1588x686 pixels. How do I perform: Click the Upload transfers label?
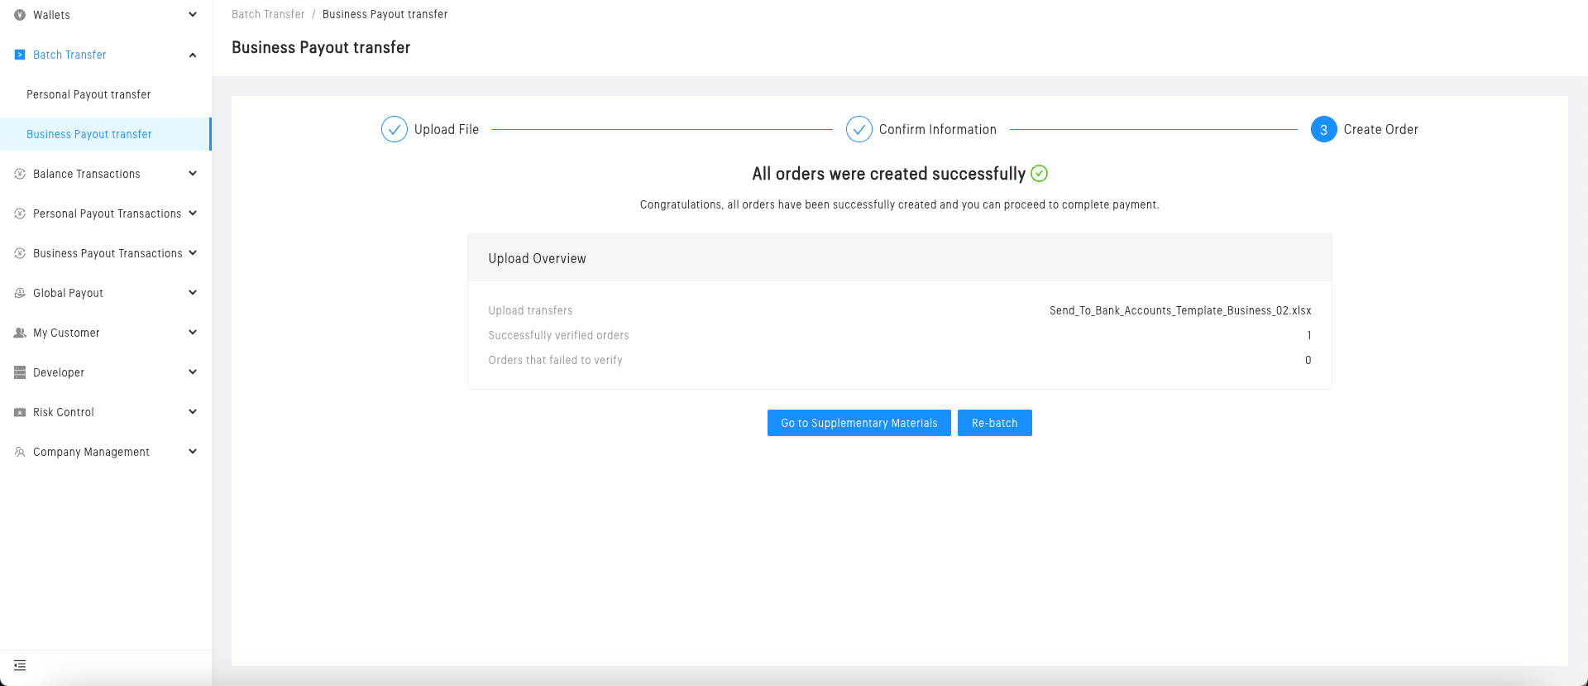(x=530, y=310)
